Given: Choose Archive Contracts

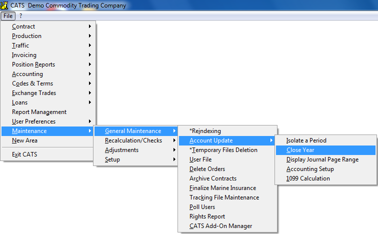Looking at the screenshot, I should 227,178.
